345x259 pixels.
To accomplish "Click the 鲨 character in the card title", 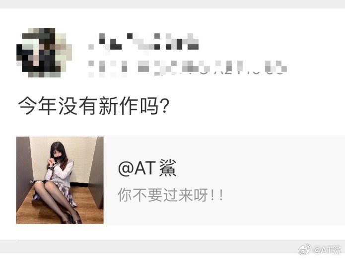I will point(167,168).
